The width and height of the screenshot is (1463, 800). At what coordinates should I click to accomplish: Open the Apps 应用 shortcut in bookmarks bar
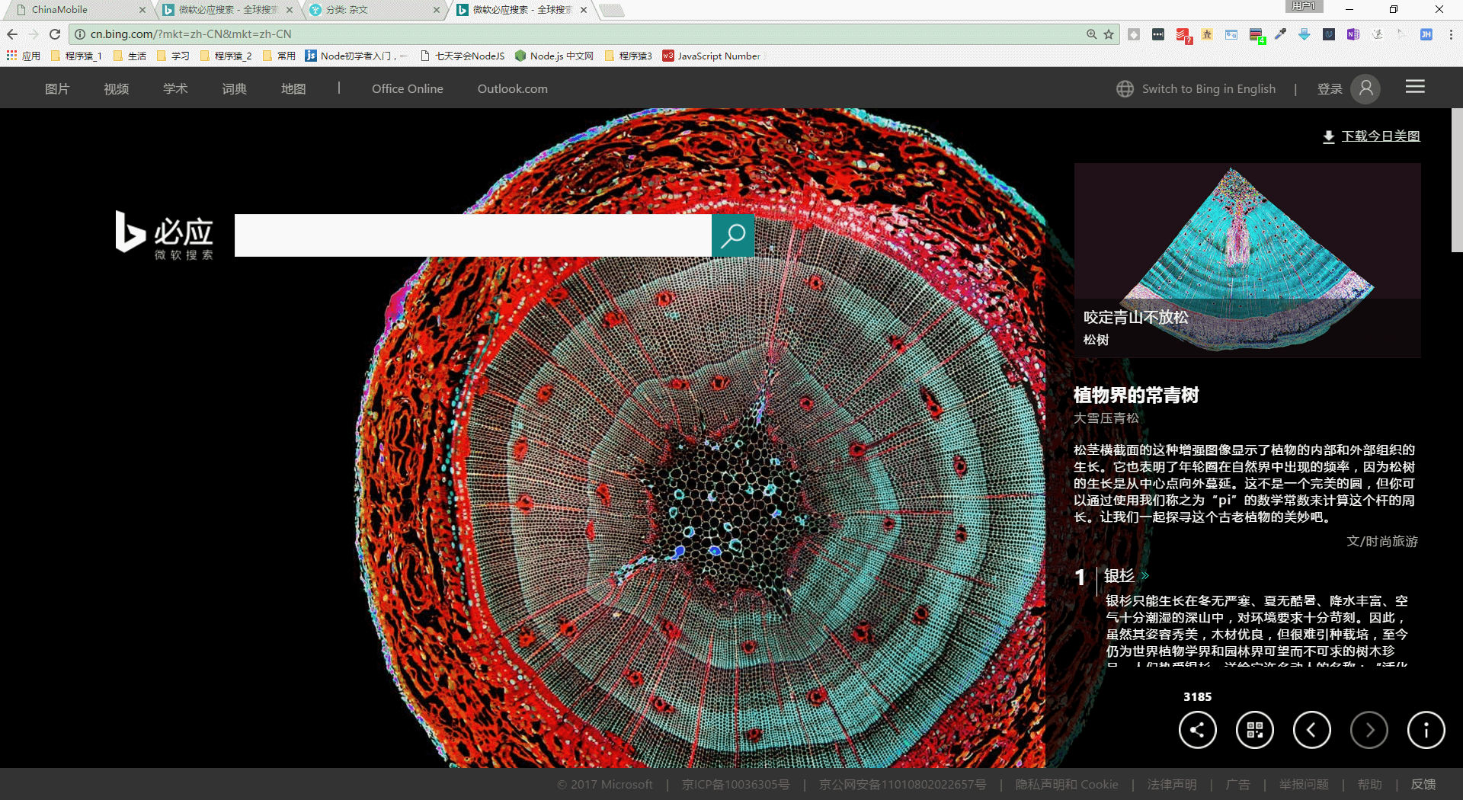(x=23, y=56)
